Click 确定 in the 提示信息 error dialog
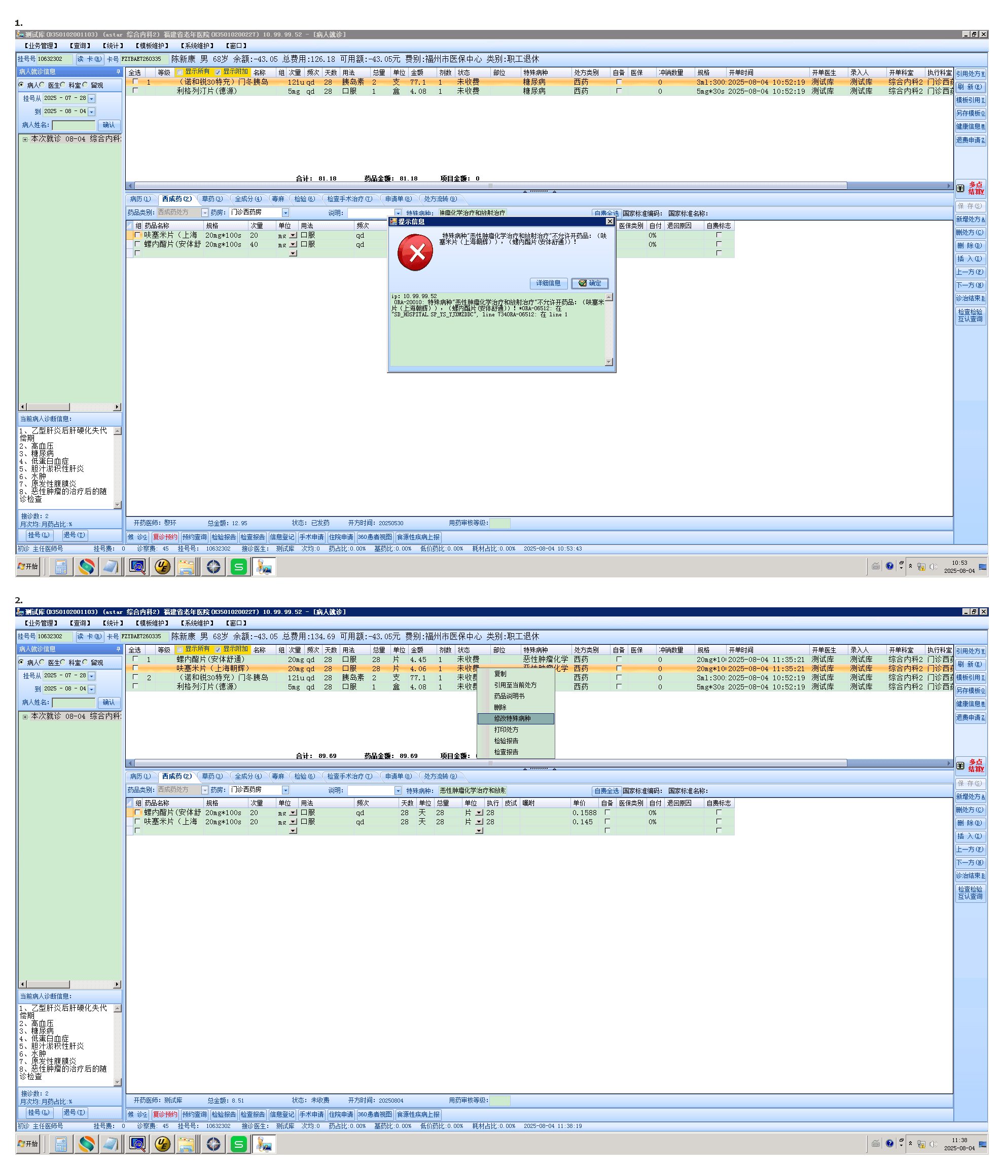The height and width of the screenshot is (1170, 1004). [590, 283]
